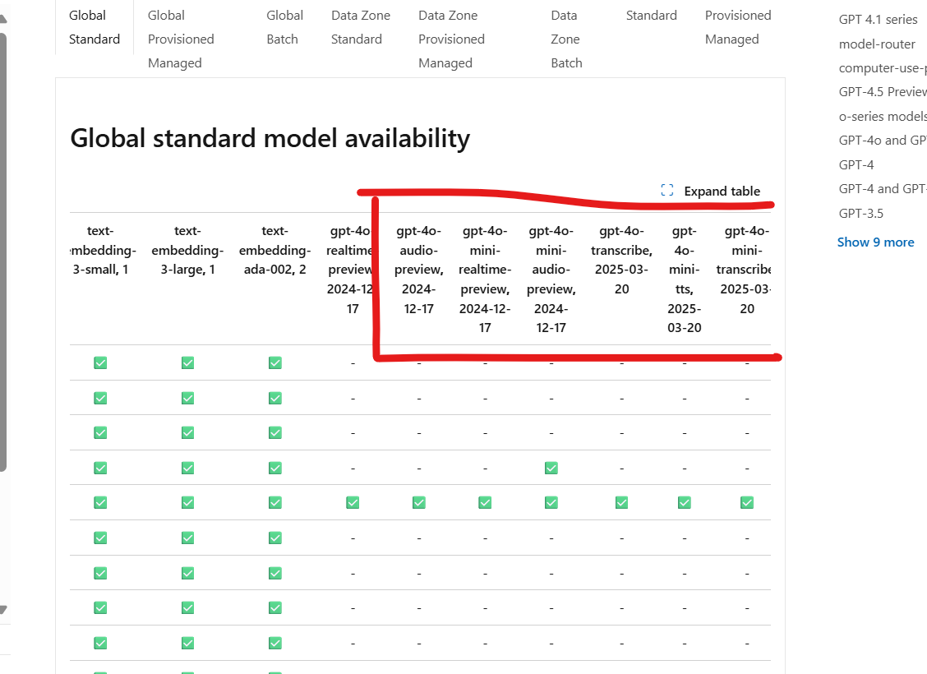The width and height of the screenshot is (927, 674).
Task: Select the Global Standard tab
Action: [95, 27]
